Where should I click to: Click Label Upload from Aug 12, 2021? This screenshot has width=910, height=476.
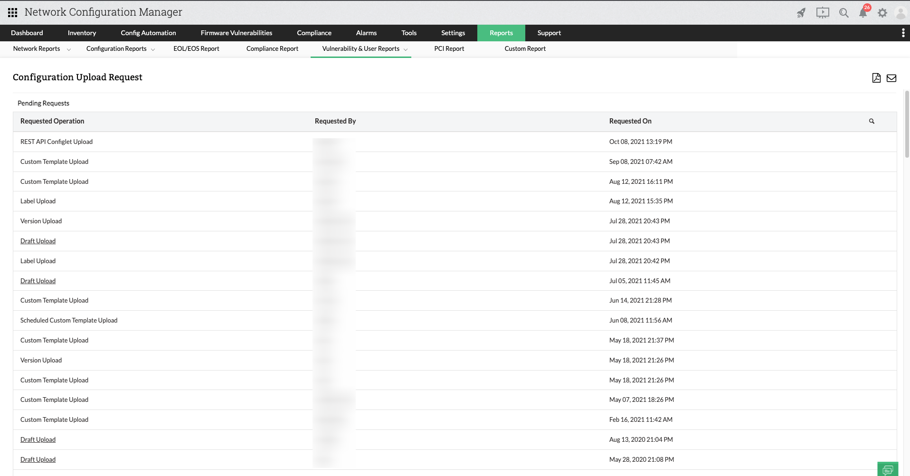click(x=38, y=201)
